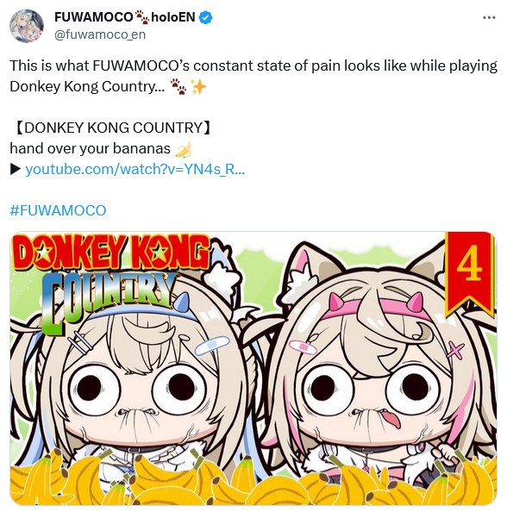Click the "hand over your bananas" text
This screenshot has width=507, height=518.
click(90, 148)
